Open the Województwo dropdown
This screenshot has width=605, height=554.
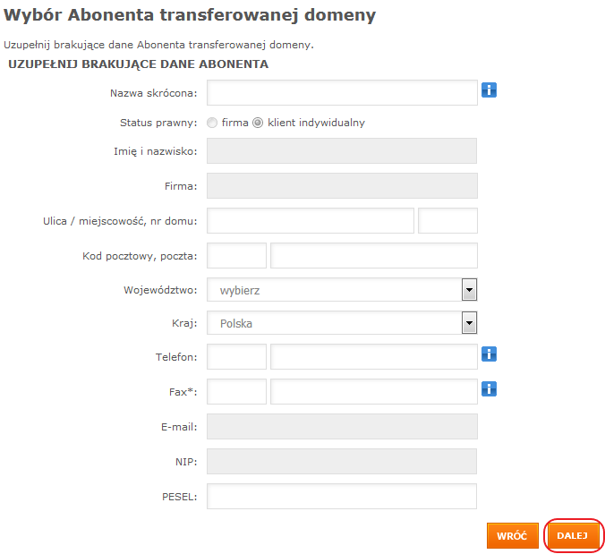point(342,290)
